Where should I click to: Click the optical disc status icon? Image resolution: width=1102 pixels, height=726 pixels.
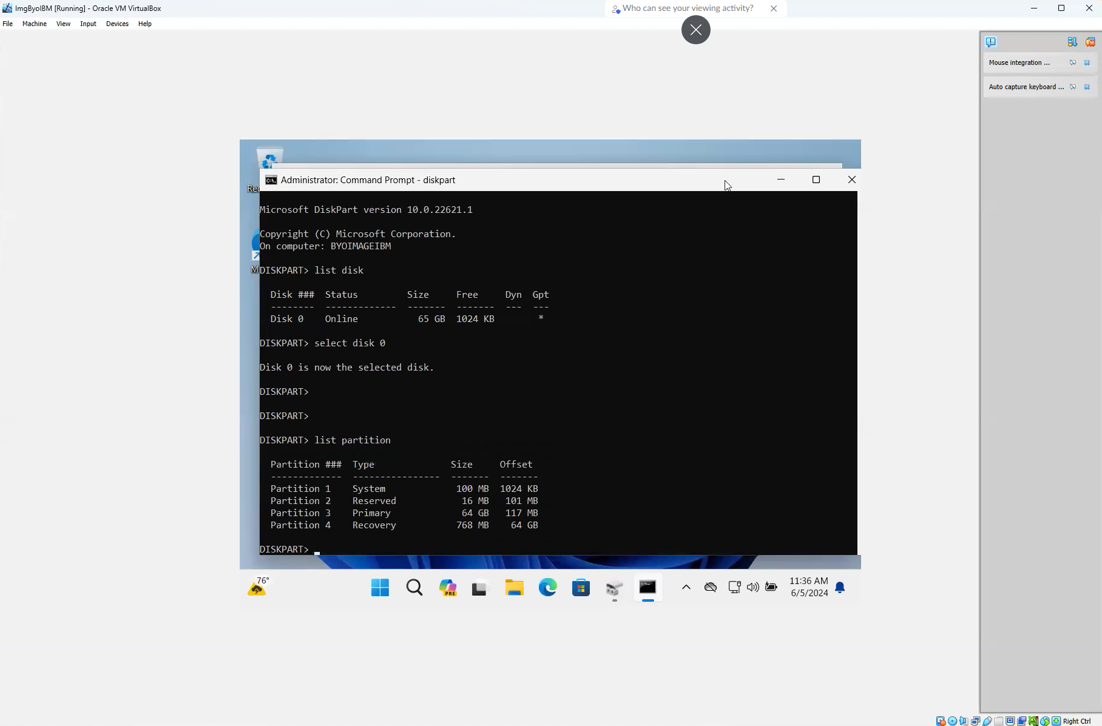[x=952, y=721]
